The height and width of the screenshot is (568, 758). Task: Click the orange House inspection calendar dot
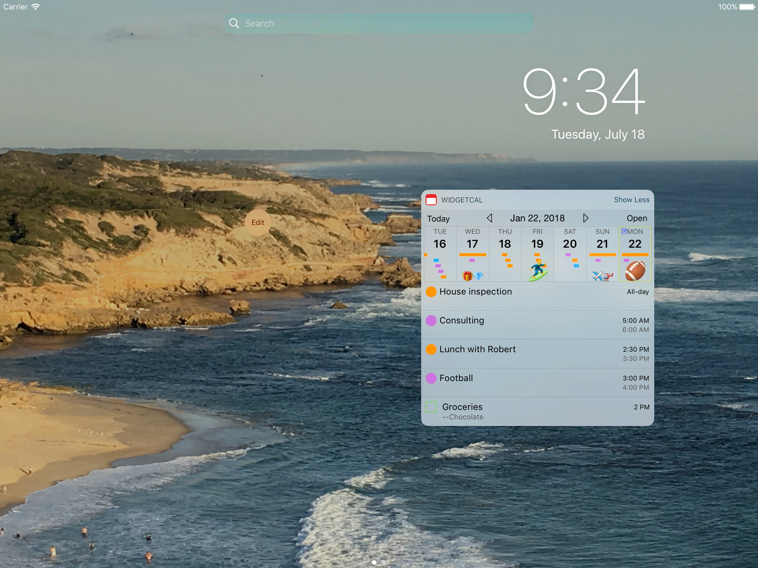(x=431, y=292)
